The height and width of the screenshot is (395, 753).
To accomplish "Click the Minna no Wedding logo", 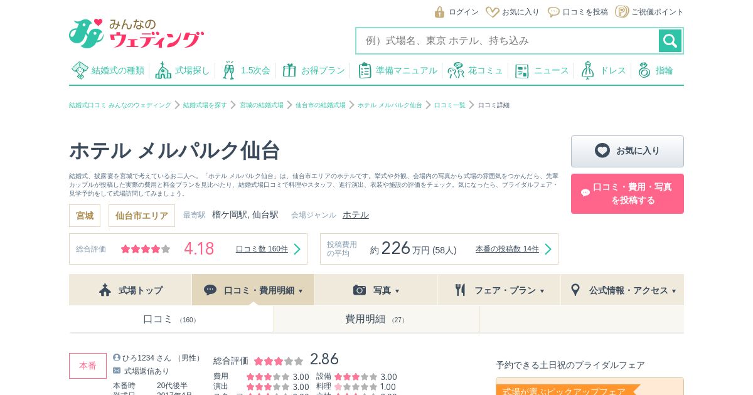I will point(136,33).
